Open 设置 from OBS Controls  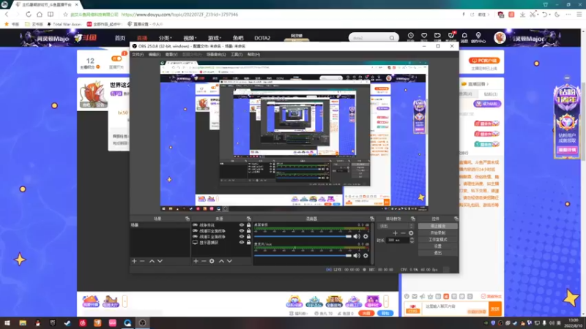coord(437,246)
